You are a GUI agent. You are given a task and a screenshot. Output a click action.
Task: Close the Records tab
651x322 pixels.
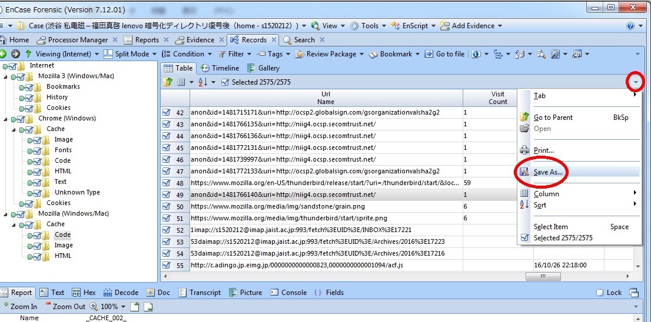[274, 40]
